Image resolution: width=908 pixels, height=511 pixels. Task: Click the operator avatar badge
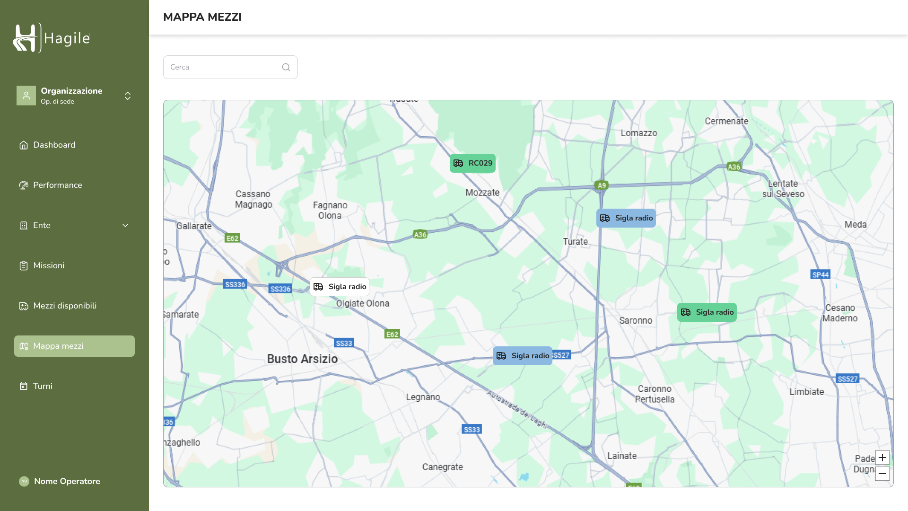(x=24, y=481)
